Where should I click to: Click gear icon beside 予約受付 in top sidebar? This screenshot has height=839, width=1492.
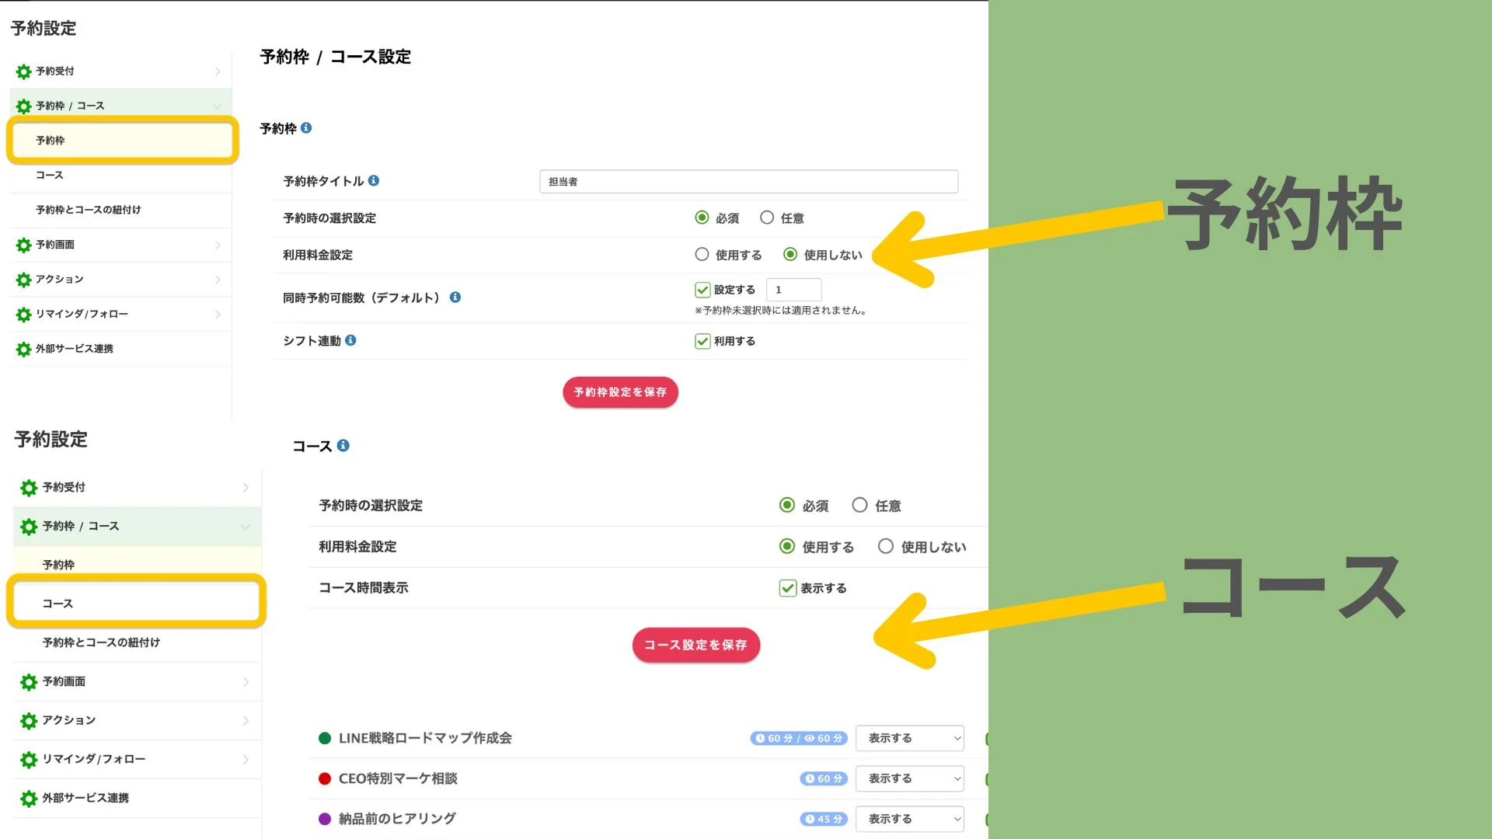(23, 71)
